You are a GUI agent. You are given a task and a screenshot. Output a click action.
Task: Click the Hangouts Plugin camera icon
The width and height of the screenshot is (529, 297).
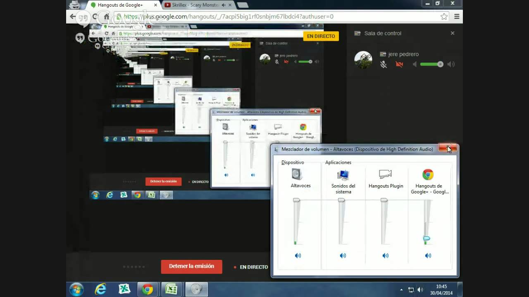[x=385, y=174]
